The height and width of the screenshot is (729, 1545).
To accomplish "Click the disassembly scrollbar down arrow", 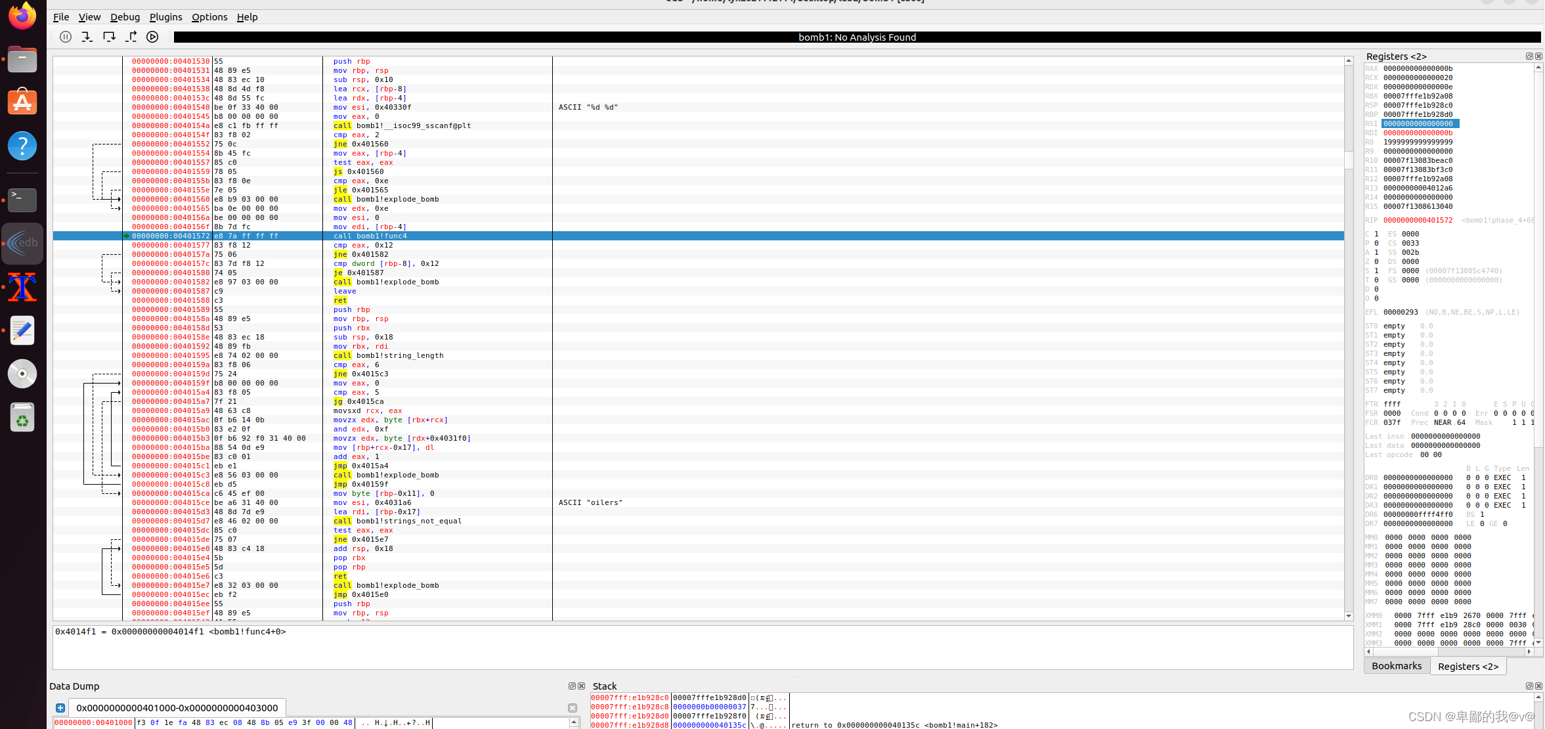I will [x=1349, y=616].
